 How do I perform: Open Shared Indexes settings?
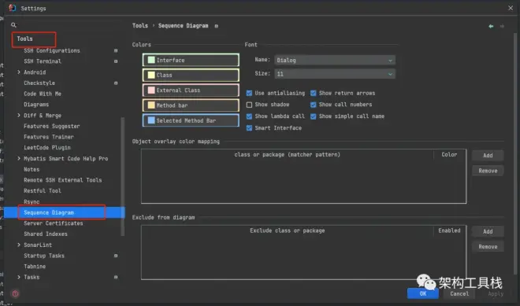point(46,234)
